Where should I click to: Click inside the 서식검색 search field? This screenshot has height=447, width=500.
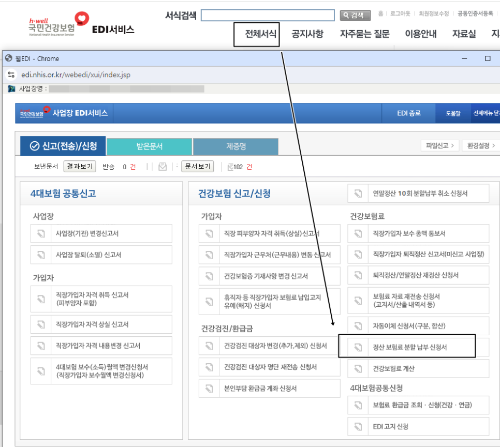point(267,15)
